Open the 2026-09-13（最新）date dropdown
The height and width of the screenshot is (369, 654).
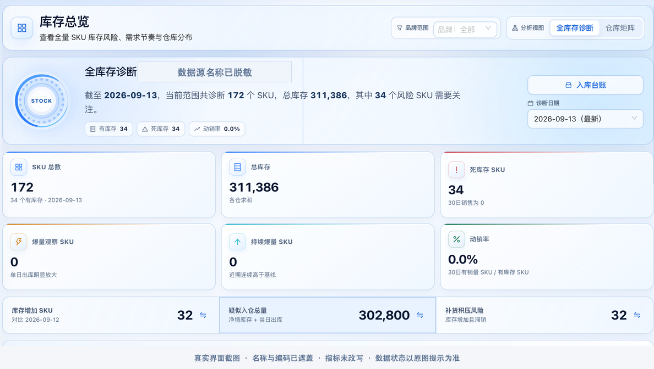point(585,119)
